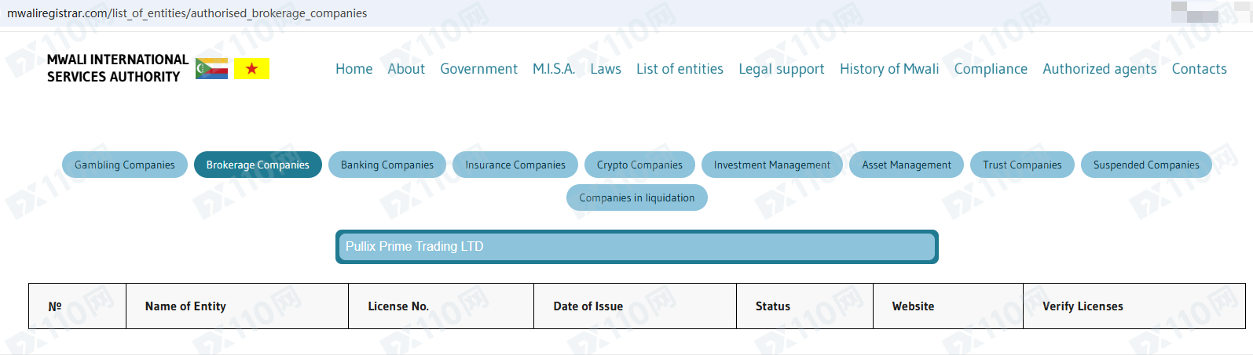Open the Laws page
1253x355 pixels.
tap(606, 69)
